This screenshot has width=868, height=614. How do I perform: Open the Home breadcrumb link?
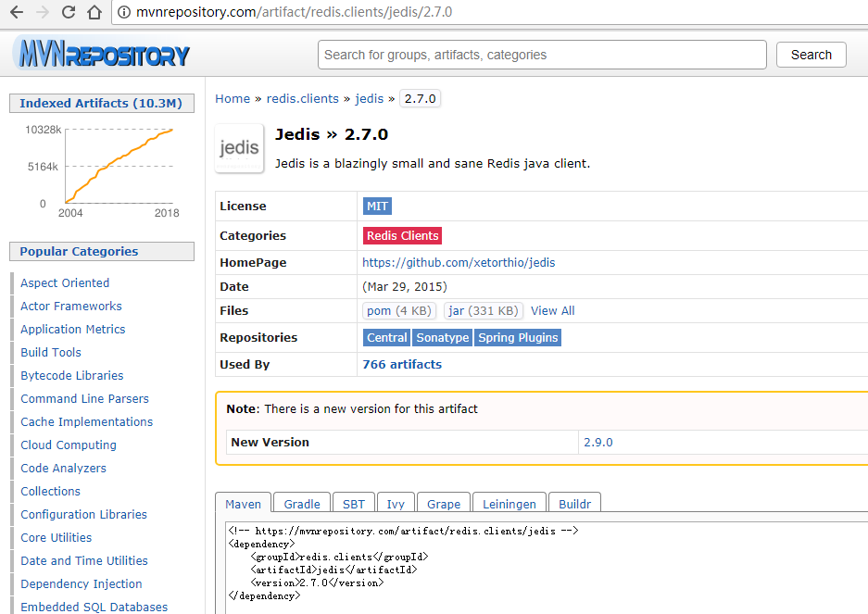233,98
